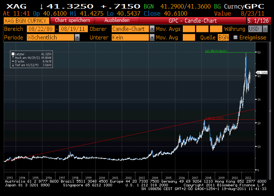Click the Copyright 2011 Bloomberg Finance L.P. text
274x196 pixels.
(x=225, y=185)
